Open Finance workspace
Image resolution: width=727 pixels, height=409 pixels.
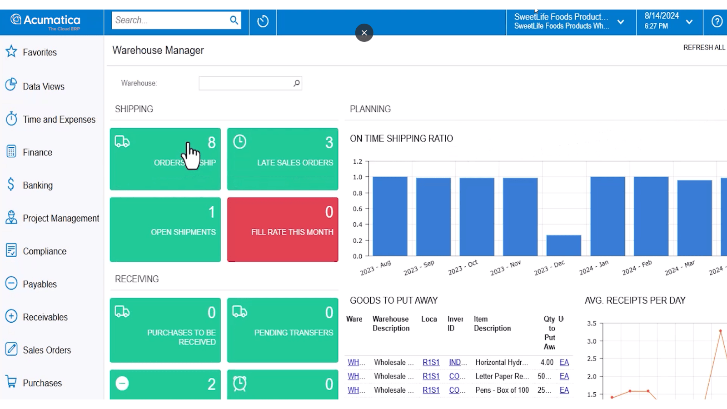pos(38,153)
